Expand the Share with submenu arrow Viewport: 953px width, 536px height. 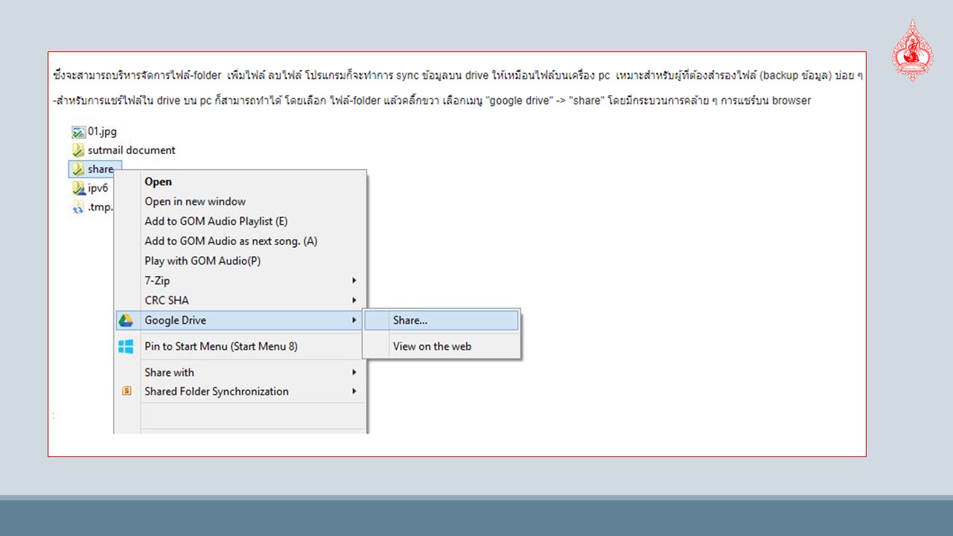point(354,372)
